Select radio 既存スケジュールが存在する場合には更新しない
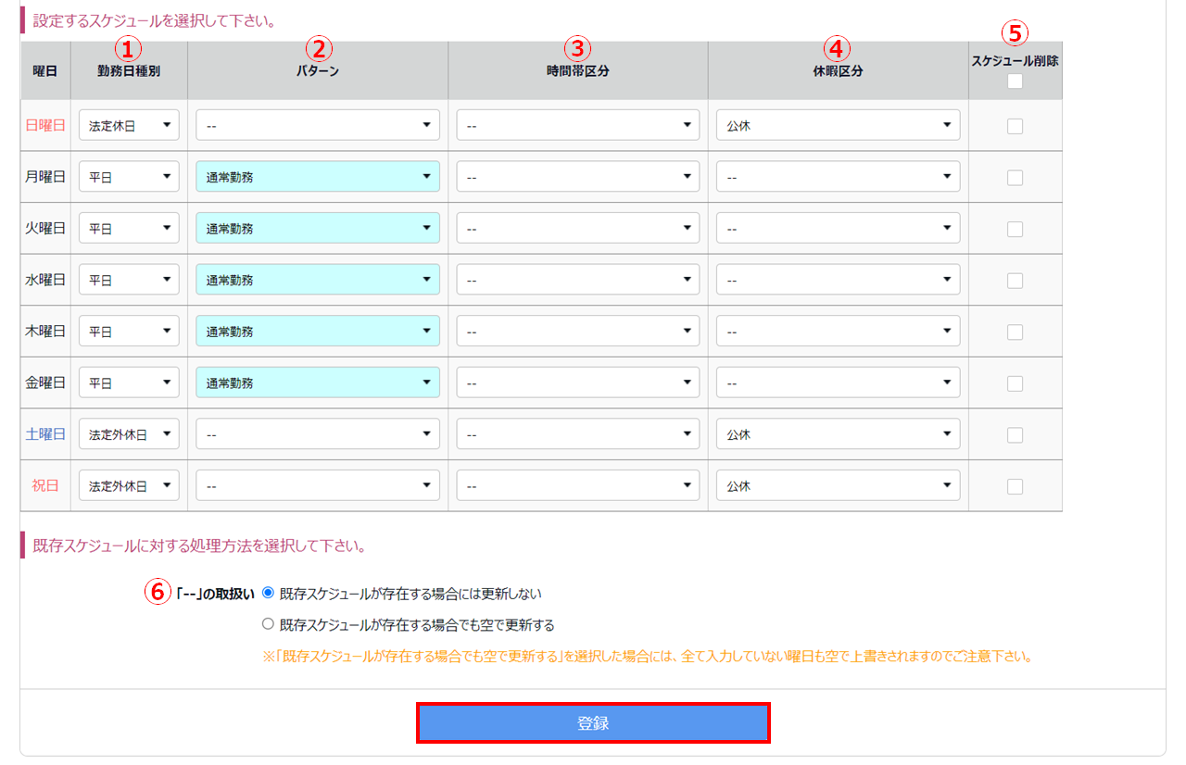Viewport: 1186px width, 765px height. point(269,593)
